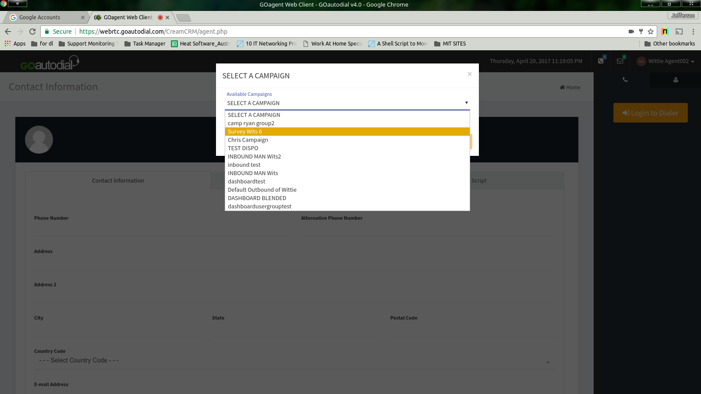Click the Alternative Phone Number field
The image size is (701, 394).
[x=428, y=230]
